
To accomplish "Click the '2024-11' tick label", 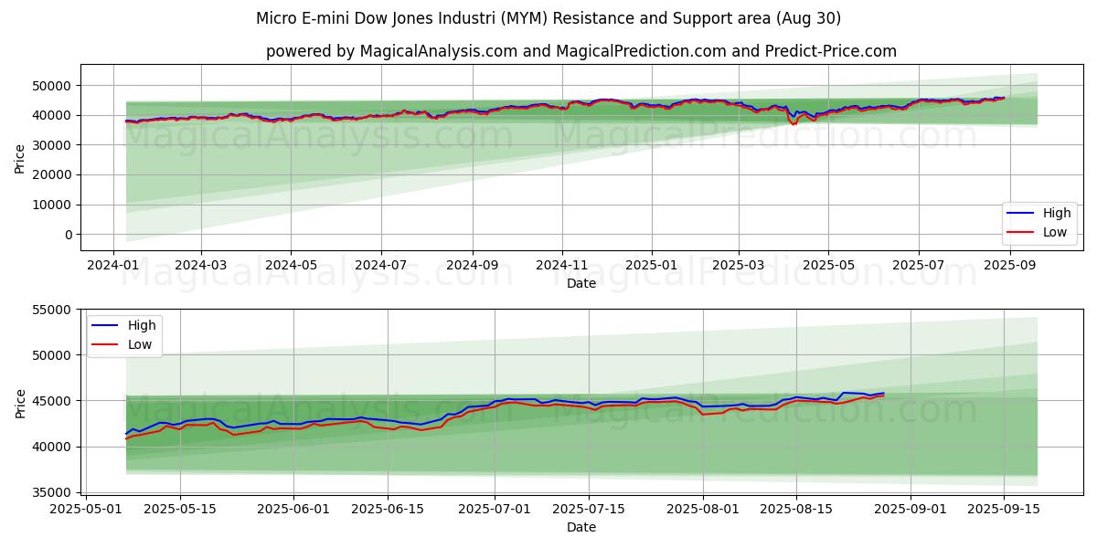I will tap(562, 265).
